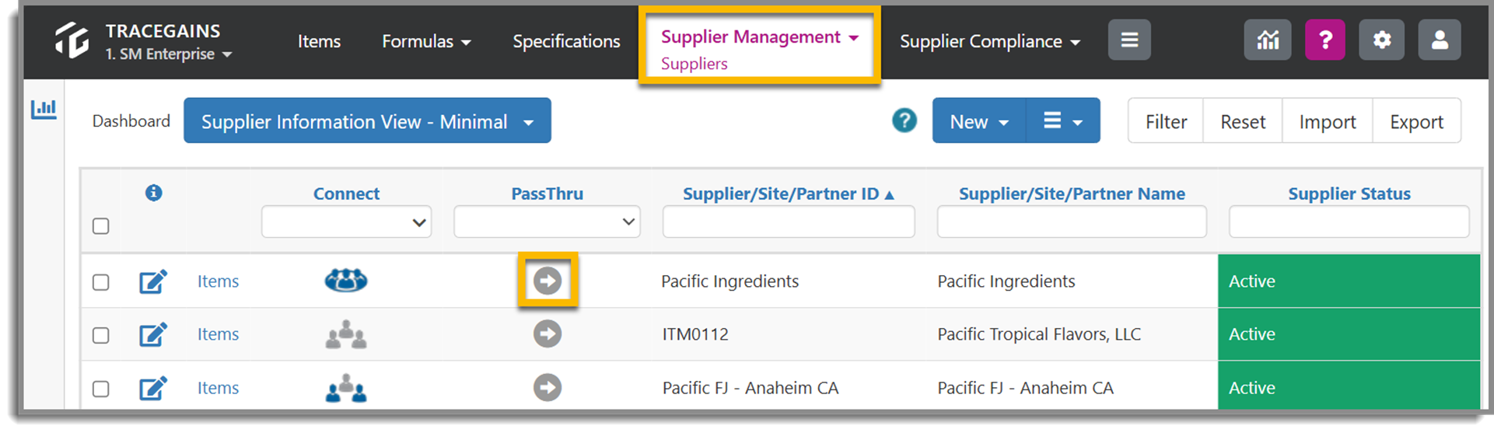This screenshot has width=1494, height=433.
Task: Click the Reset button
Action: pyautogui.click(x=1243, y=121)
